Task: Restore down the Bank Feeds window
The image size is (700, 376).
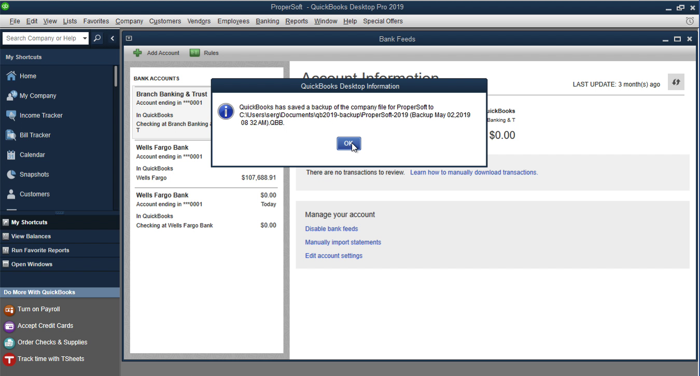Action: click(677, 39)
